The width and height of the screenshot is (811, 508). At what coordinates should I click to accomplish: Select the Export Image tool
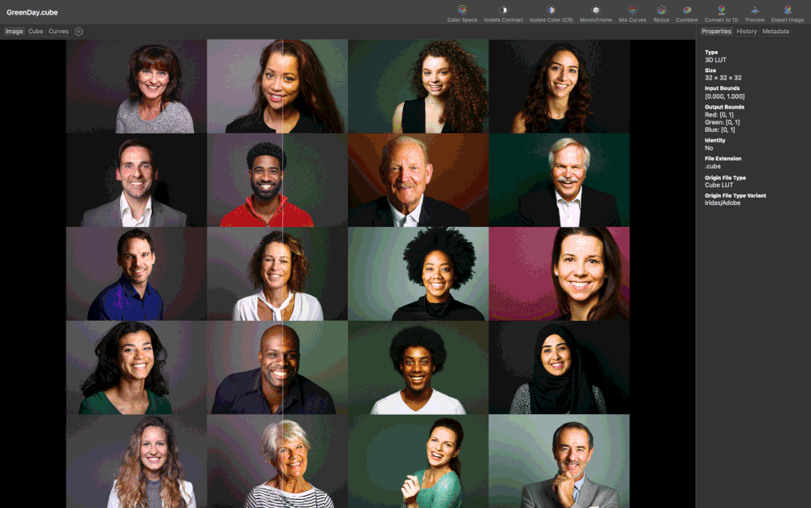pos(787,14)
